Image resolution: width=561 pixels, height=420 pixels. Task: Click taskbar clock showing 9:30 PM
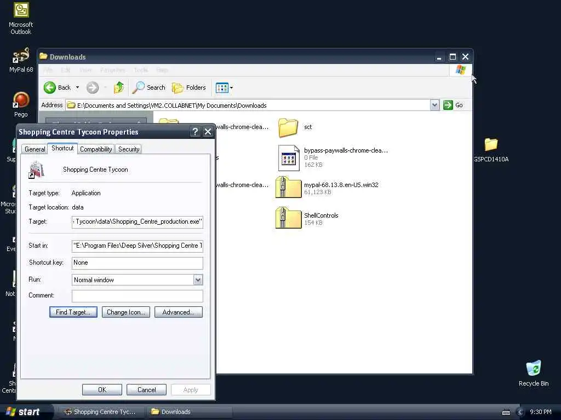click(x=540, y=412)
